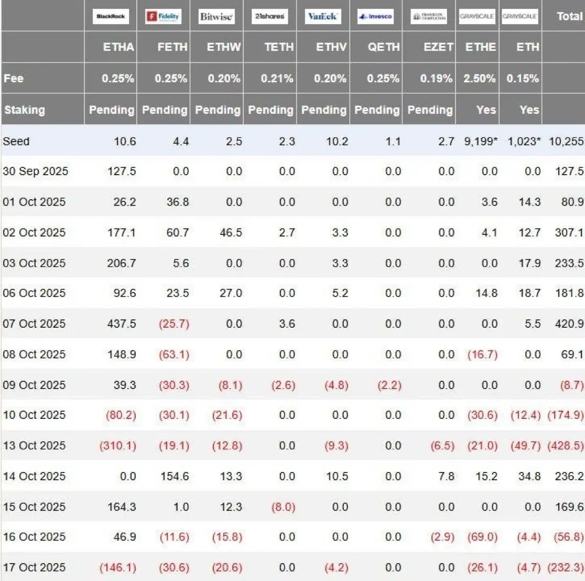Click ETHE value (69.0) on 16 Oct
The width and height of the screenshot is (585, 581).
pos(482,537)
